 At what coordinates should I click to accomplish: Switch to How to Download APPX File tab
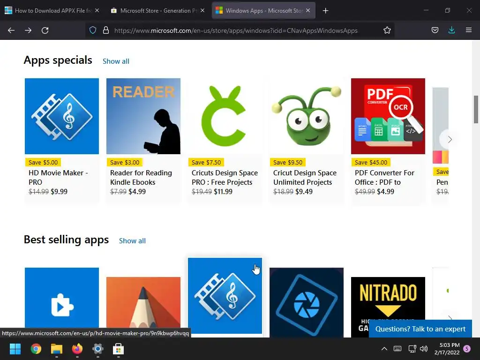[52, 11]
